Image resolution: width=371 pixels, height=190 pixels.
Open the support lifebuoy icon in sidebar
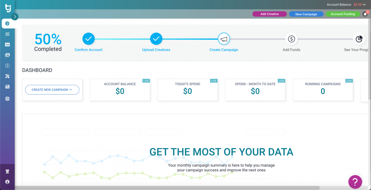[7, 99]
